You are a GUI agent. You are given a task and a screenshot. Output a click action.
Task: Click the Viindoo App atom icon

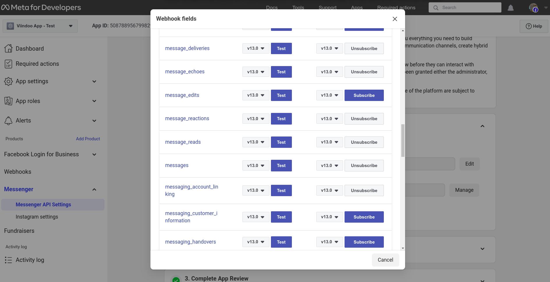click(10, 26)
